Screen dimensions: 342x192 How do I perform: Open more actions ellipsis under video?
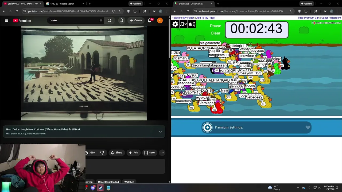(x=162, y=153)
